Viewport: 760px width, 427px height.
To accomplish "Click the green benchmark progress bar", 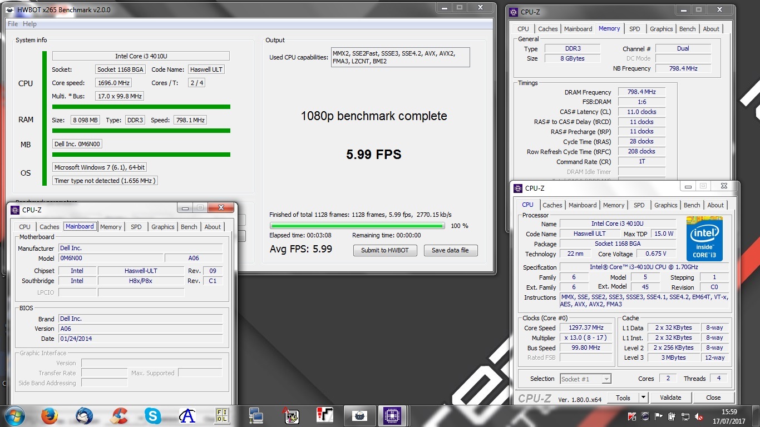I will click(357, 226).
